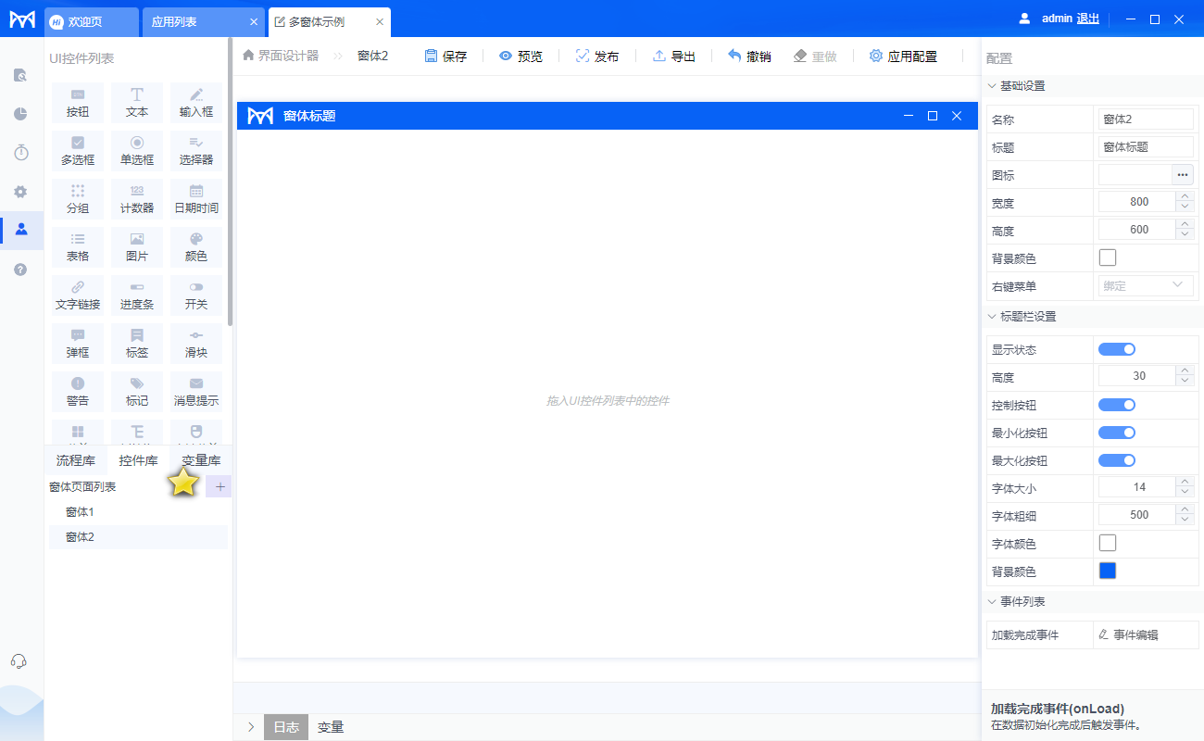The height and width of the screenshot is (741, 1204).
Task: Open the pie chart icon in sidebar
Action: [x=21, y=114]
